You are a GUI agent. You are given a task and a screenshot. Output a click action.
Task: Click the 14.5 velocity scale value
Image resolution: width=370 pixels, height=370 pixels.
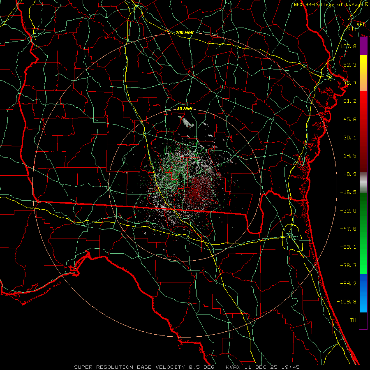(350, 156)
